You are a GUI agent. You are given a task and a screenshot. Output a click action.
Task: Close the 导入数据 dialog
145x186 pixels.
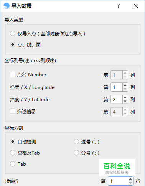click(136, 6)
